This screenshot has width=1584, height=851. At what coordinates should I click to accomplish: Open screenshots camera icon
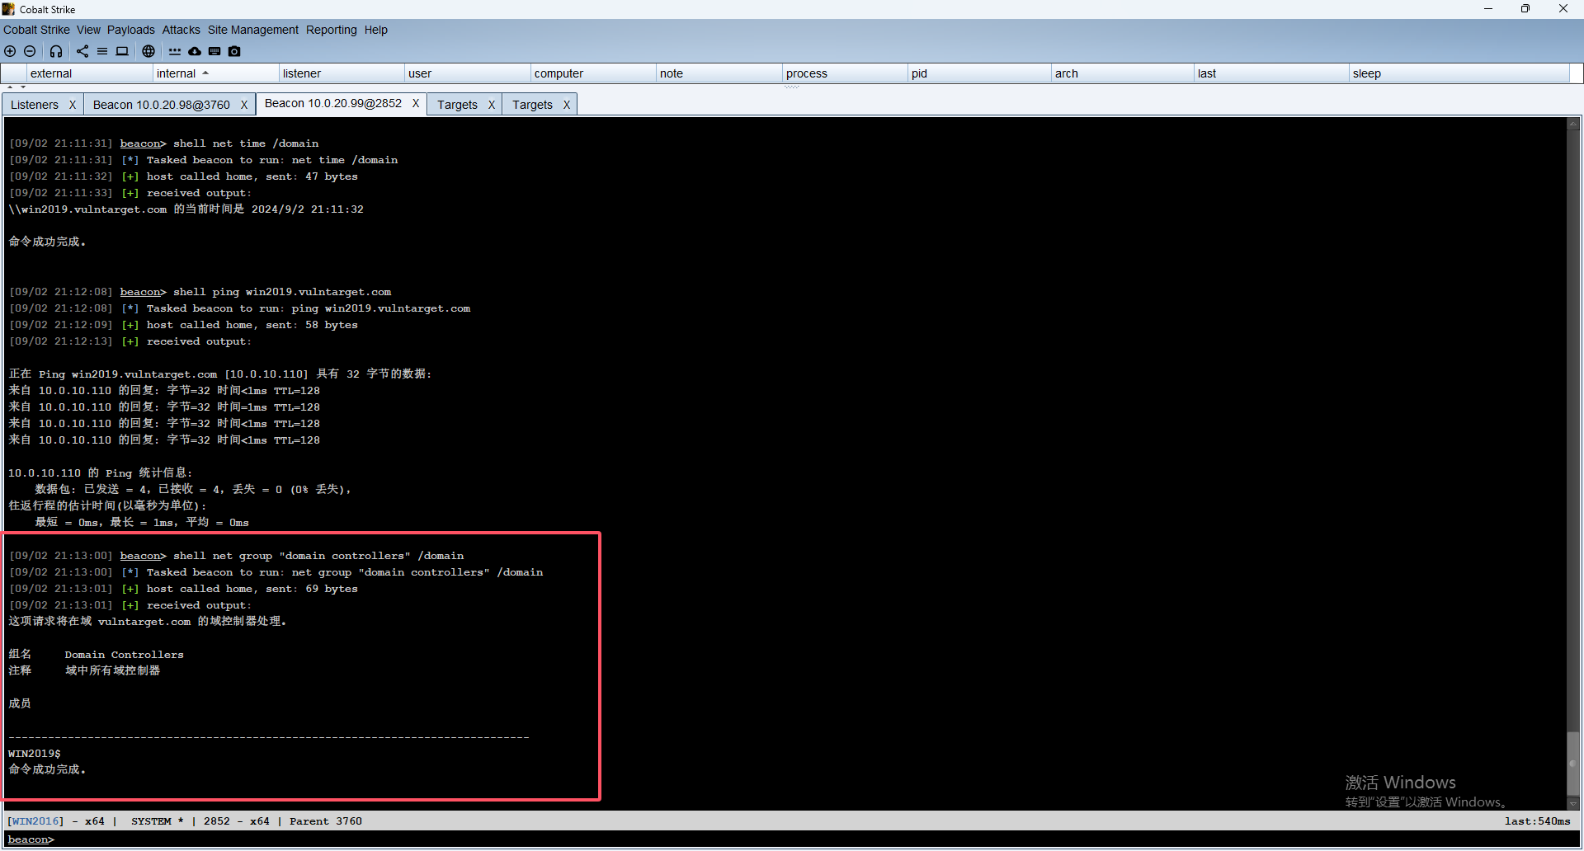pos(234,51)
